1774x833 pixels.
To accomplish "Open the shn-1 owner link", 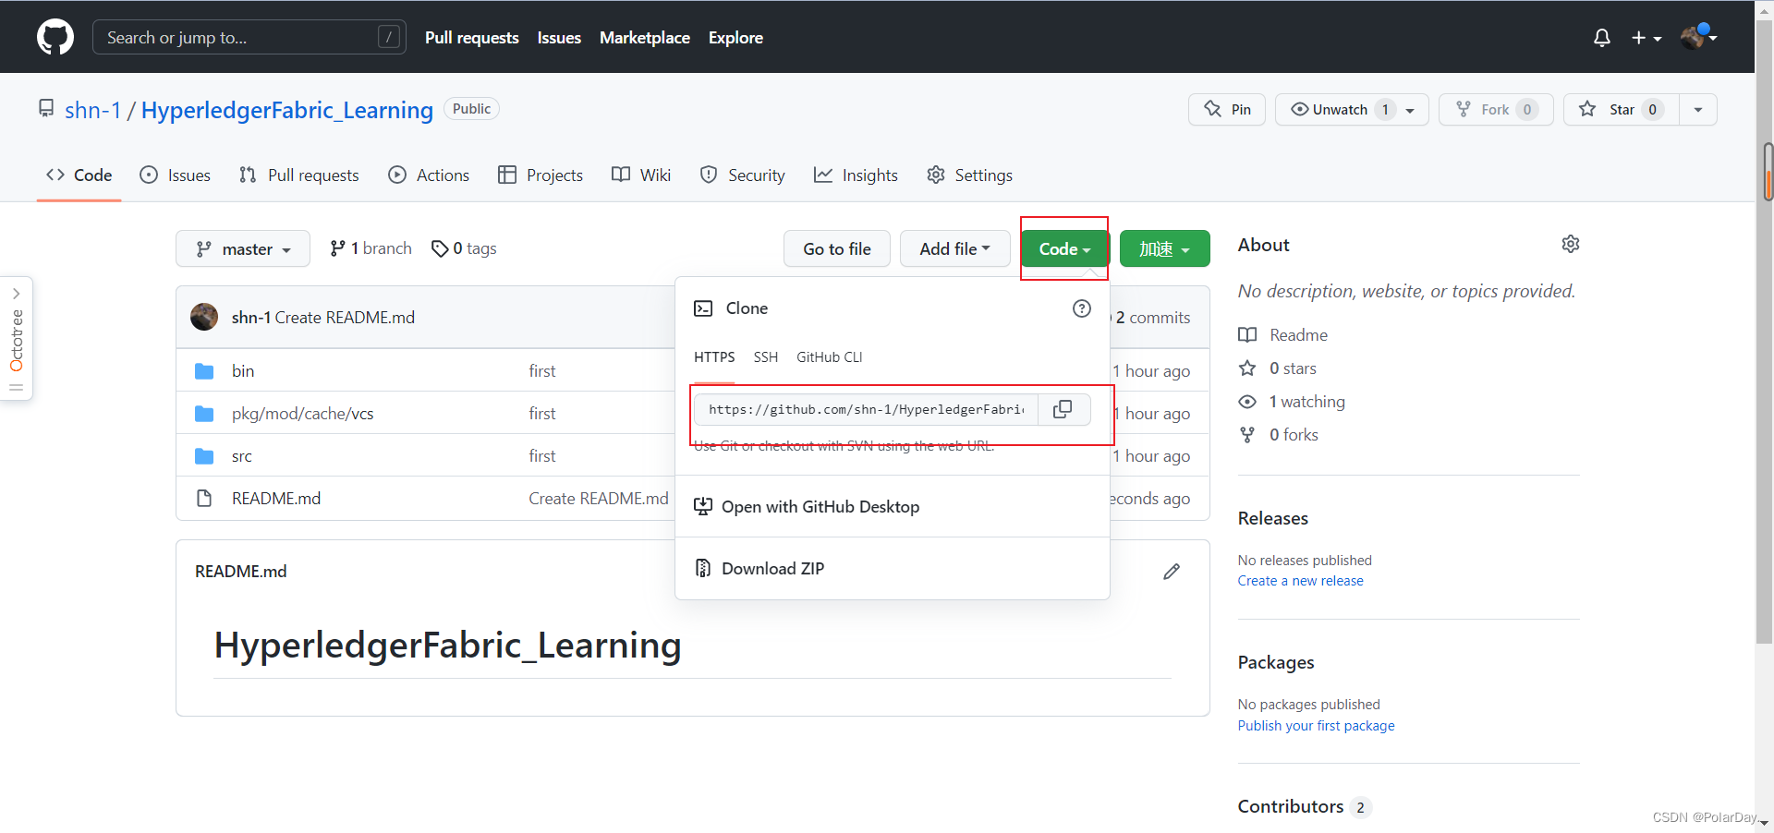I will (93, 110).
